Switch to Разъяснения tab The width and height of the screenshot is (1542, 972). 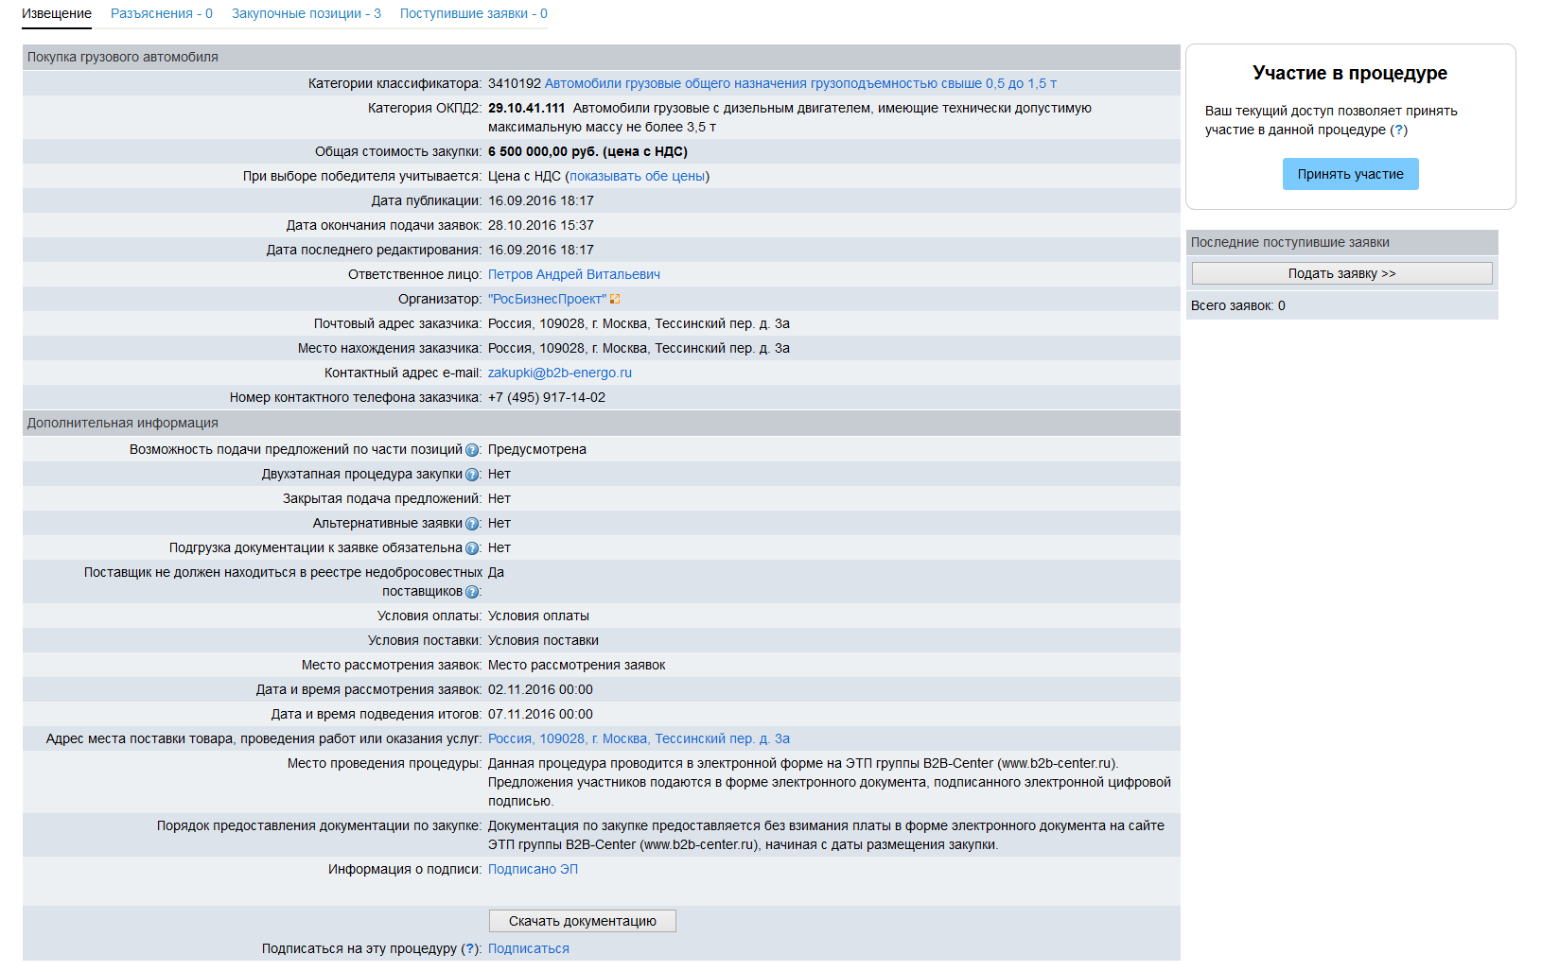click(x=161, y=14)
